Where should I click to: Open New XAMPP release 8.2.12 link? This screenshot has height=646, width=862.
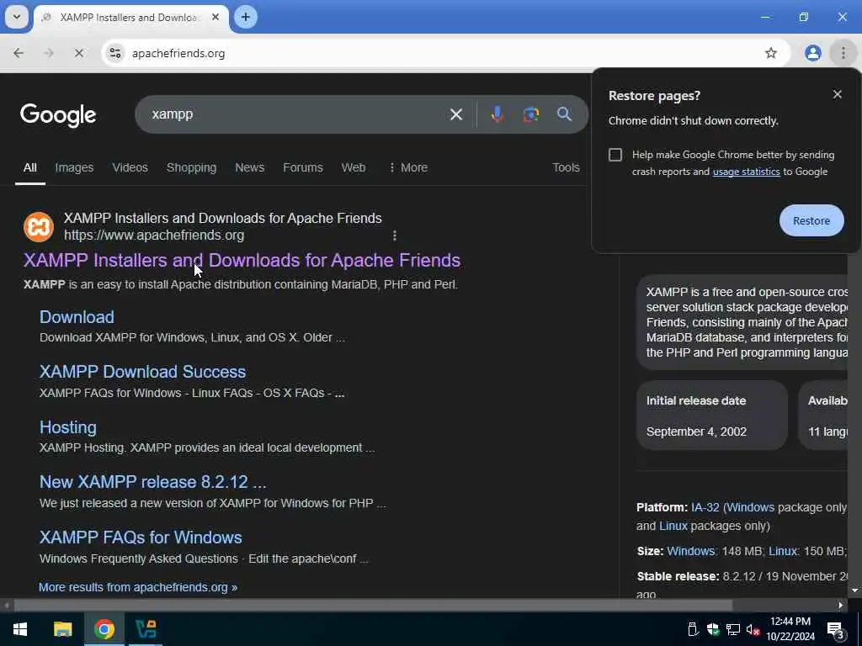153,482
